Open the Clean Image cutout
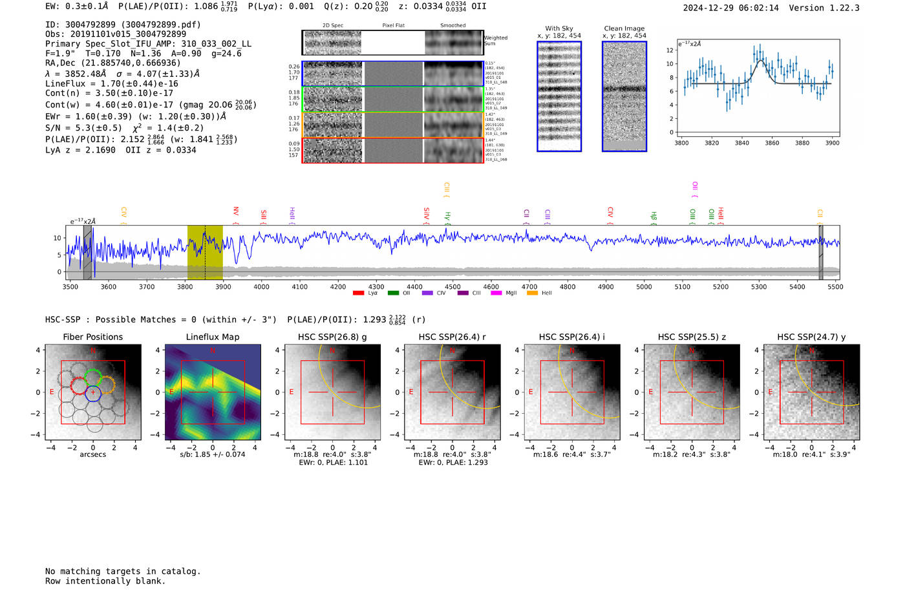Image resolution: width=905 pixels, height=616 pixels. (x=624, y=96)
